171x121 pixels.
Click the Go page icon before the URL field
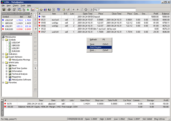(91, 10)
